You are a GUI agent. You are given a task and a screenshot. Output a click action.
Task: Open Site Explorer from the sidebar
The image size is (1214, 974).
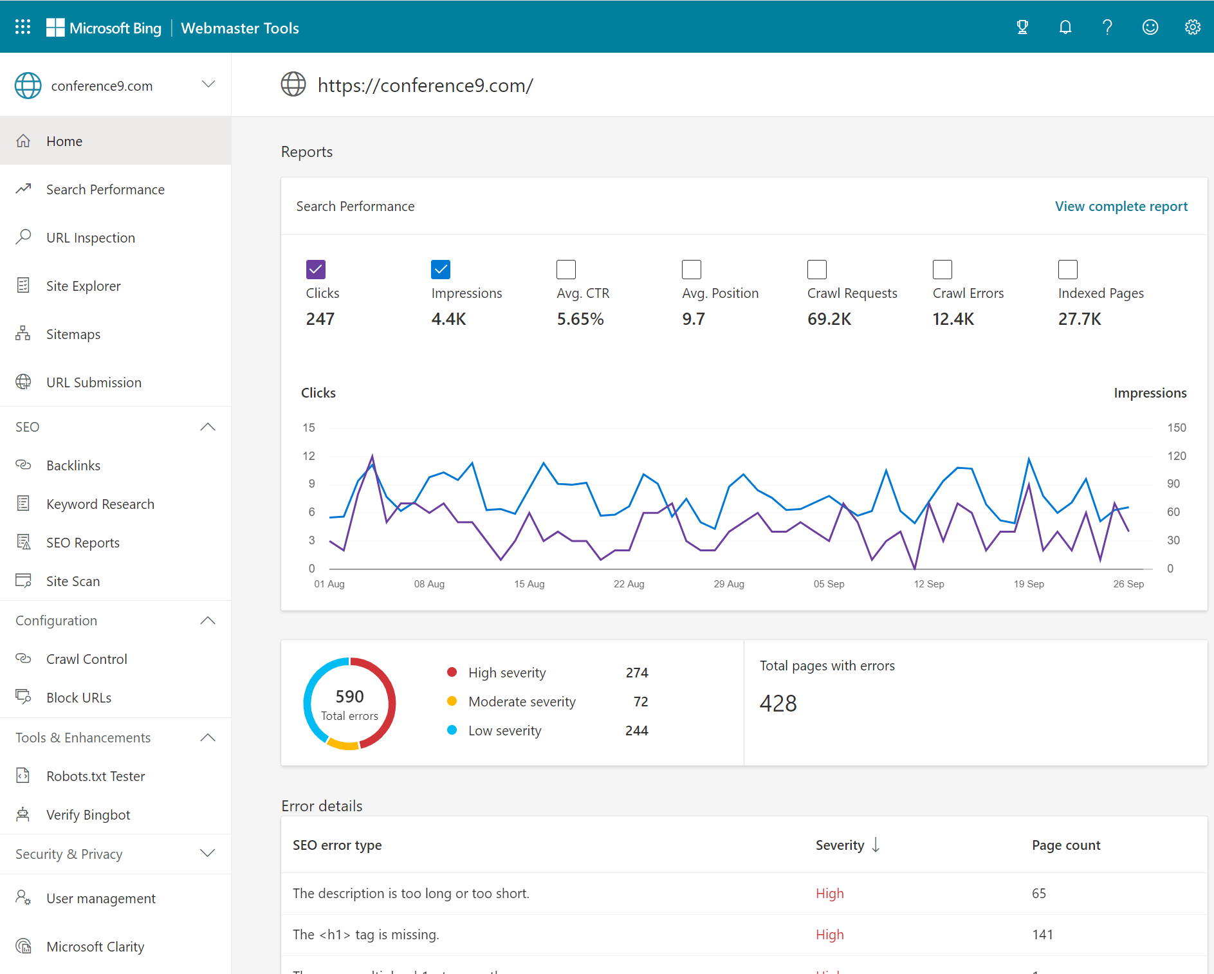click(84, 286)
